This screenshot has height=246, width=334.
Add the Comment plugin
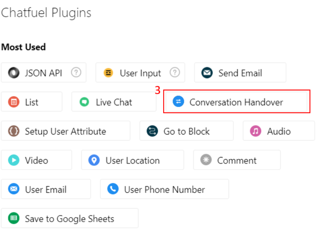237,160
